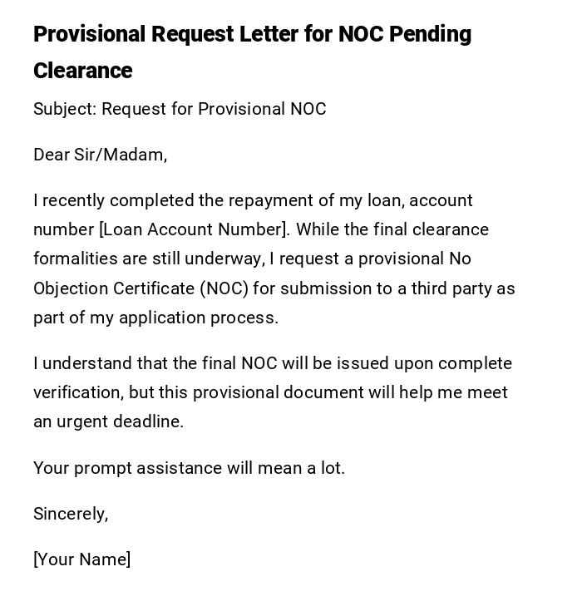This screenshot has width=582, height=611.
Task: Click the "Dear Sir/Madam," salutation
Action: tap(101, 155)
